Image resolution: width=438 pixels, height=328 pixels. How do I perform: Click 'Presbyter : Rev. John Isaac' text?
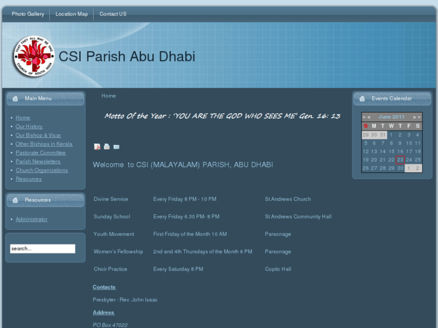tap(125, 300)
